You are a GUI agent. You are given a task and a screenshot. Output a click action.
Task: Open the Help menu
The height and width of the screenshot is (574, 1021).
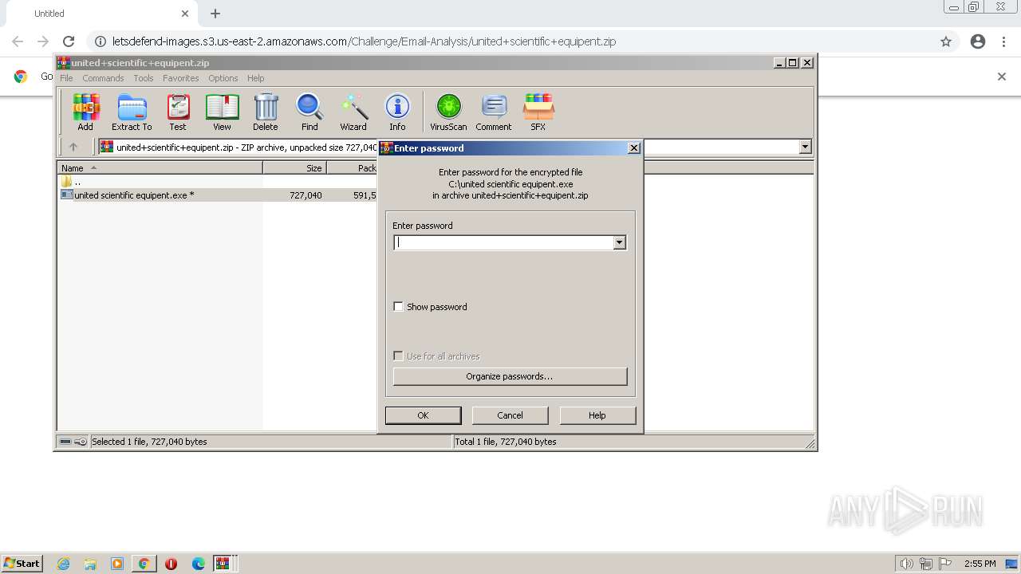click(x=255, y=78)
